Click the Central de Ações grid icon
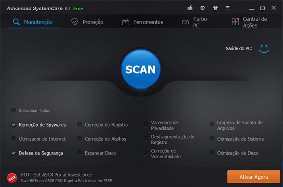 pos(236,22)
